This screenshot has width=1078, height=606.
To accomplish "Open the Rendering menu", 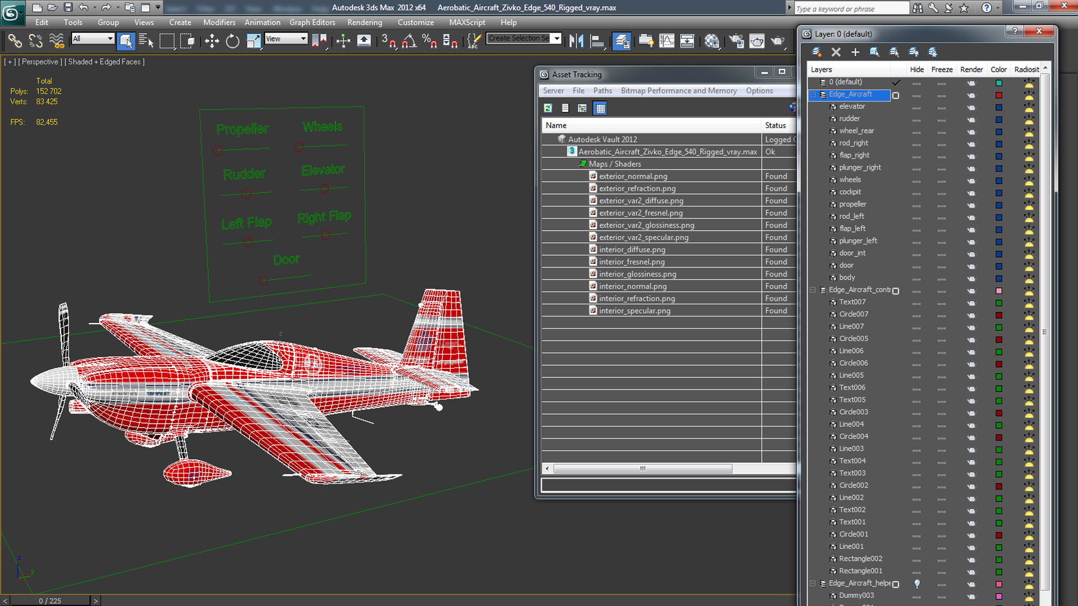I will coord(364,22).
